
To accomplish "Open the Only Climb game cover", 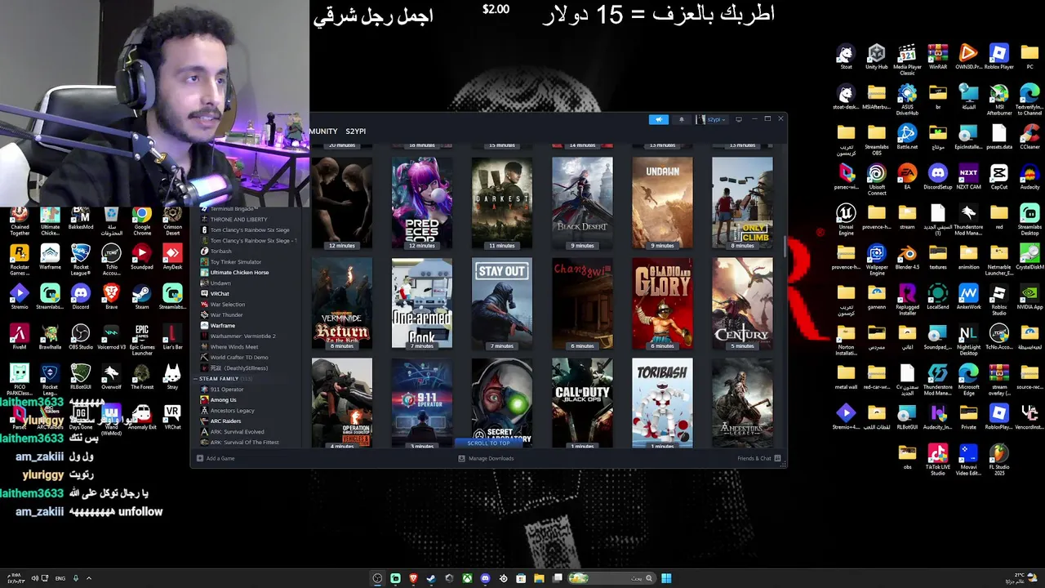I will point(742,203).
